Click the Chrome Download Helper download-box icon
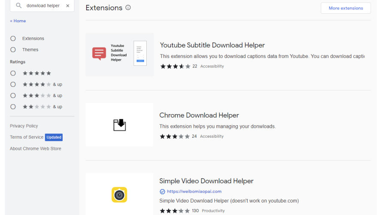386x215 pixels. pyautogui.click(x=120, y=125)
